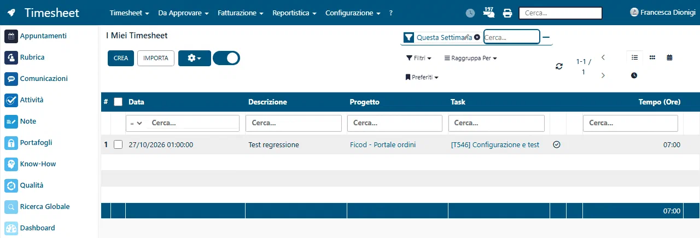The height and width of the screenshot is (238, 700).
Task: Switch to list view
Action: 634,57
